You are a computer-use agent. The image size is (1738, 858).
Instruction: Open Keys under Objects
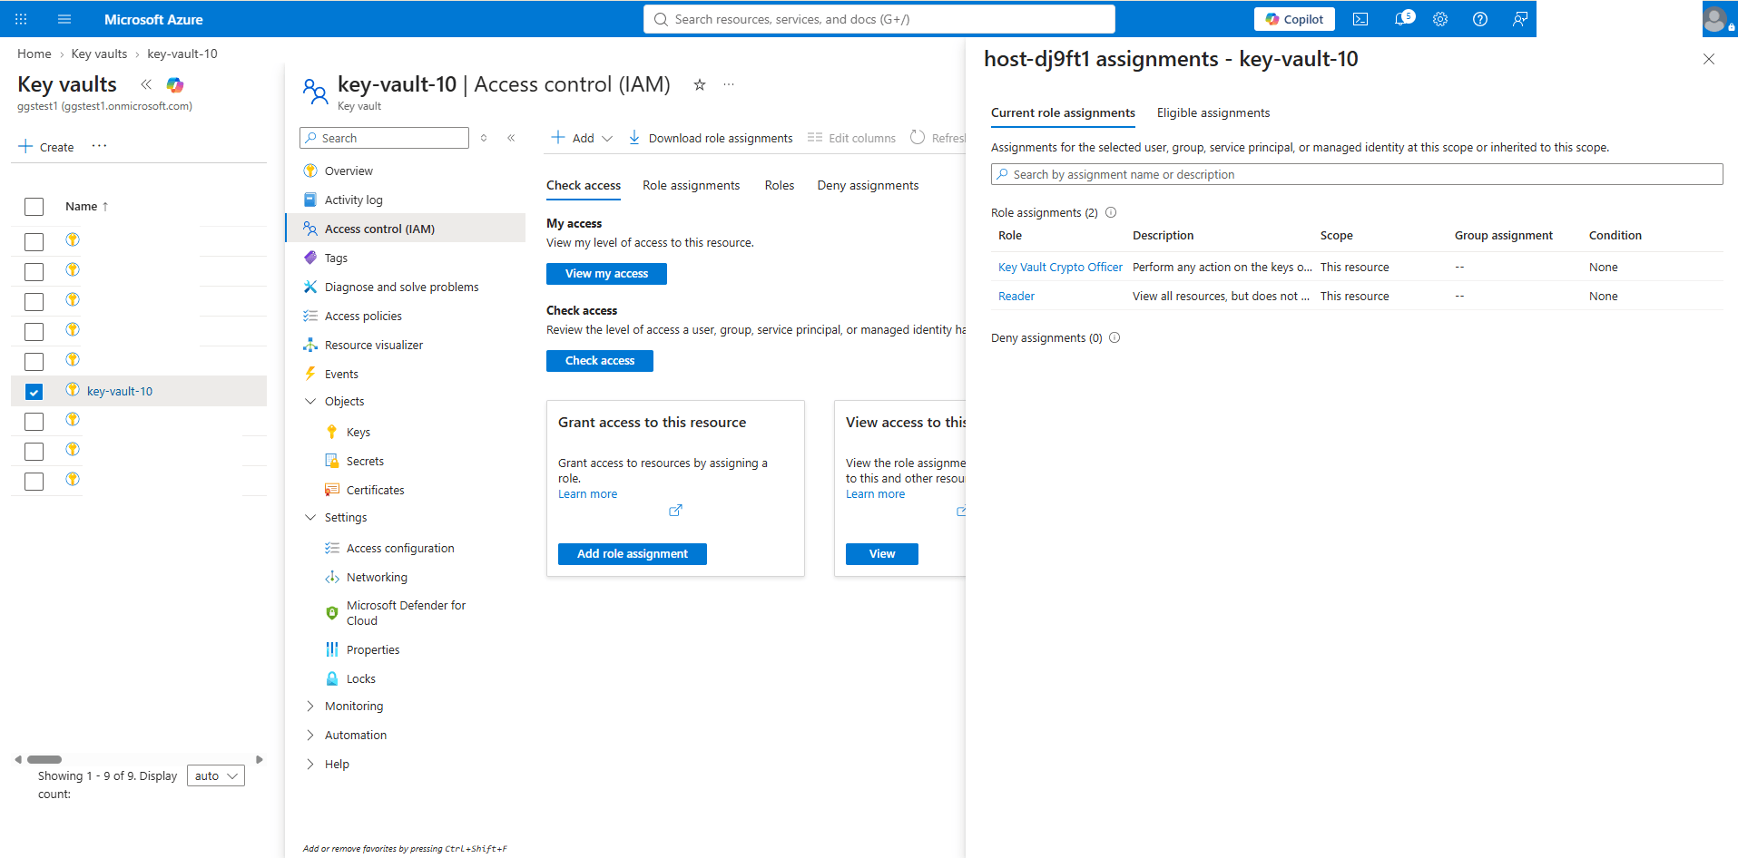click(358, 432)
